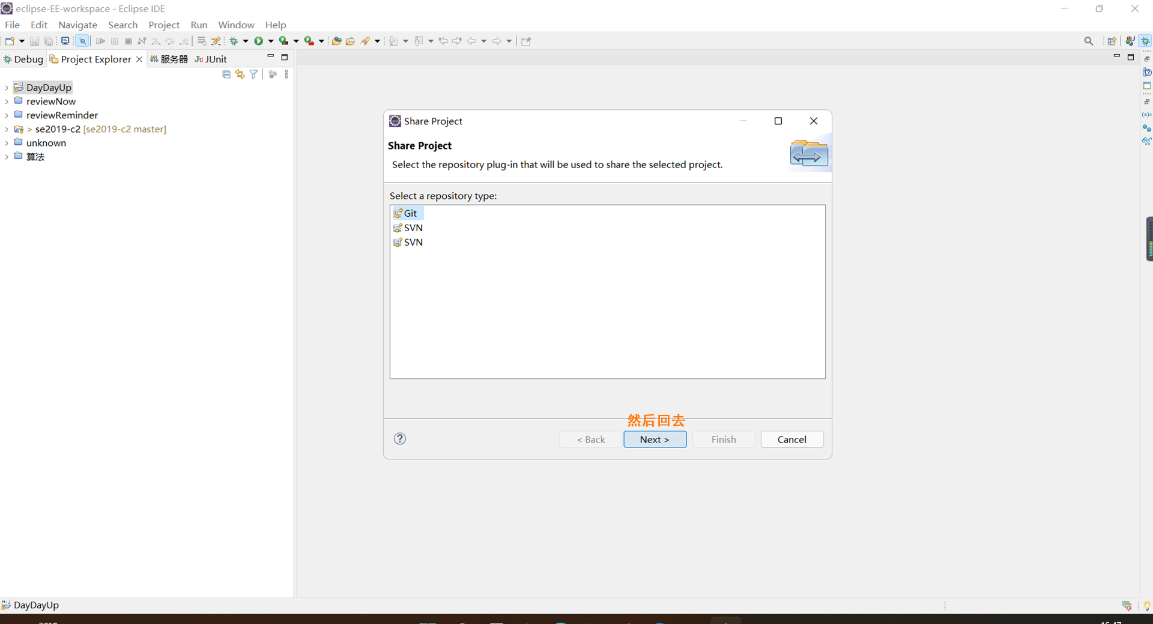The image size is (1153, 624).
Task: Click the Debug bug toolbar icon
Action: [234, 41]
